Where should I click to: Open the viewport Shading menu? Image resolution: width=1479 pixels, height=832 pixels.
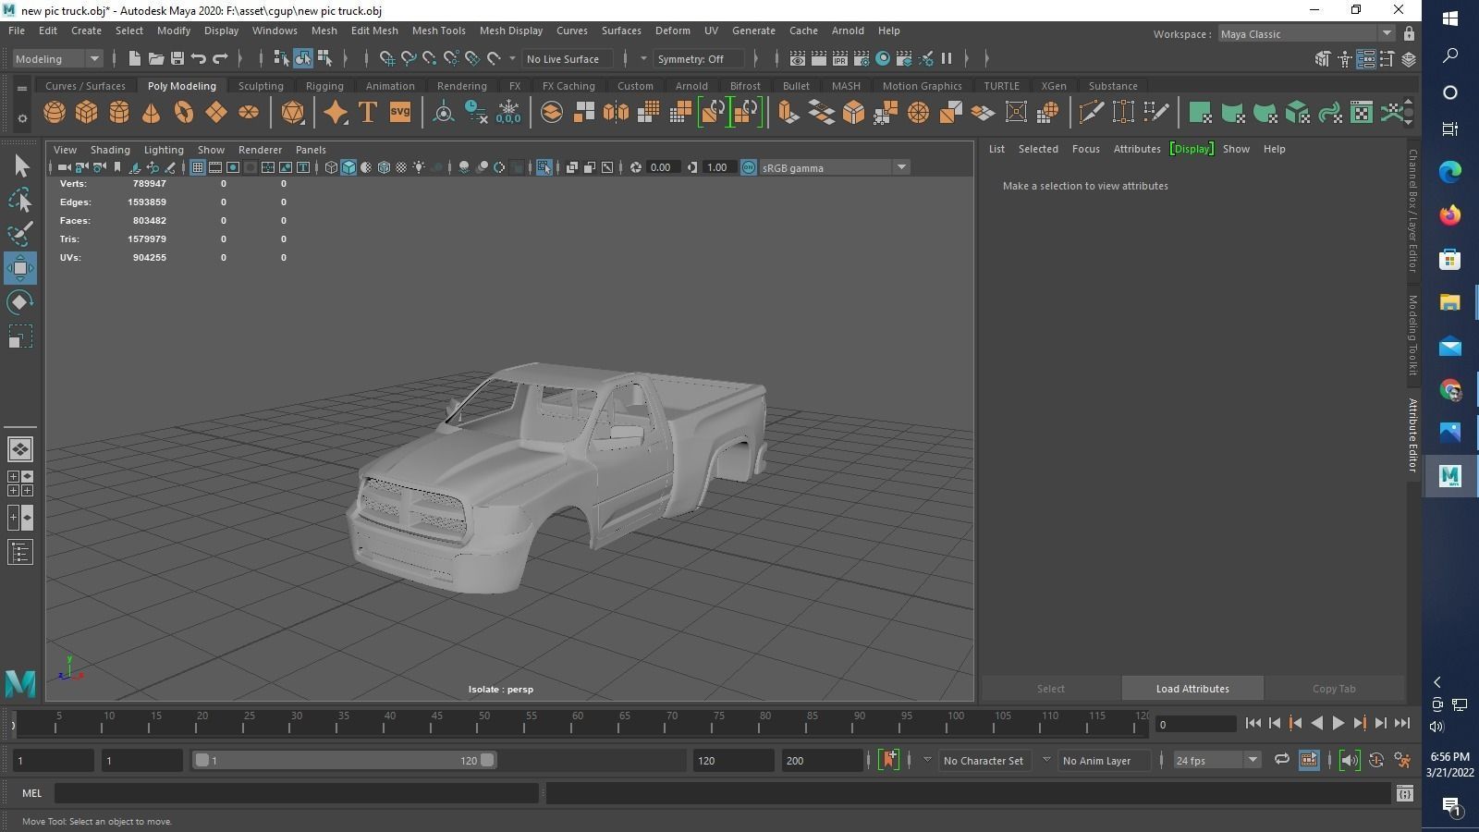(x=110, y=150)
